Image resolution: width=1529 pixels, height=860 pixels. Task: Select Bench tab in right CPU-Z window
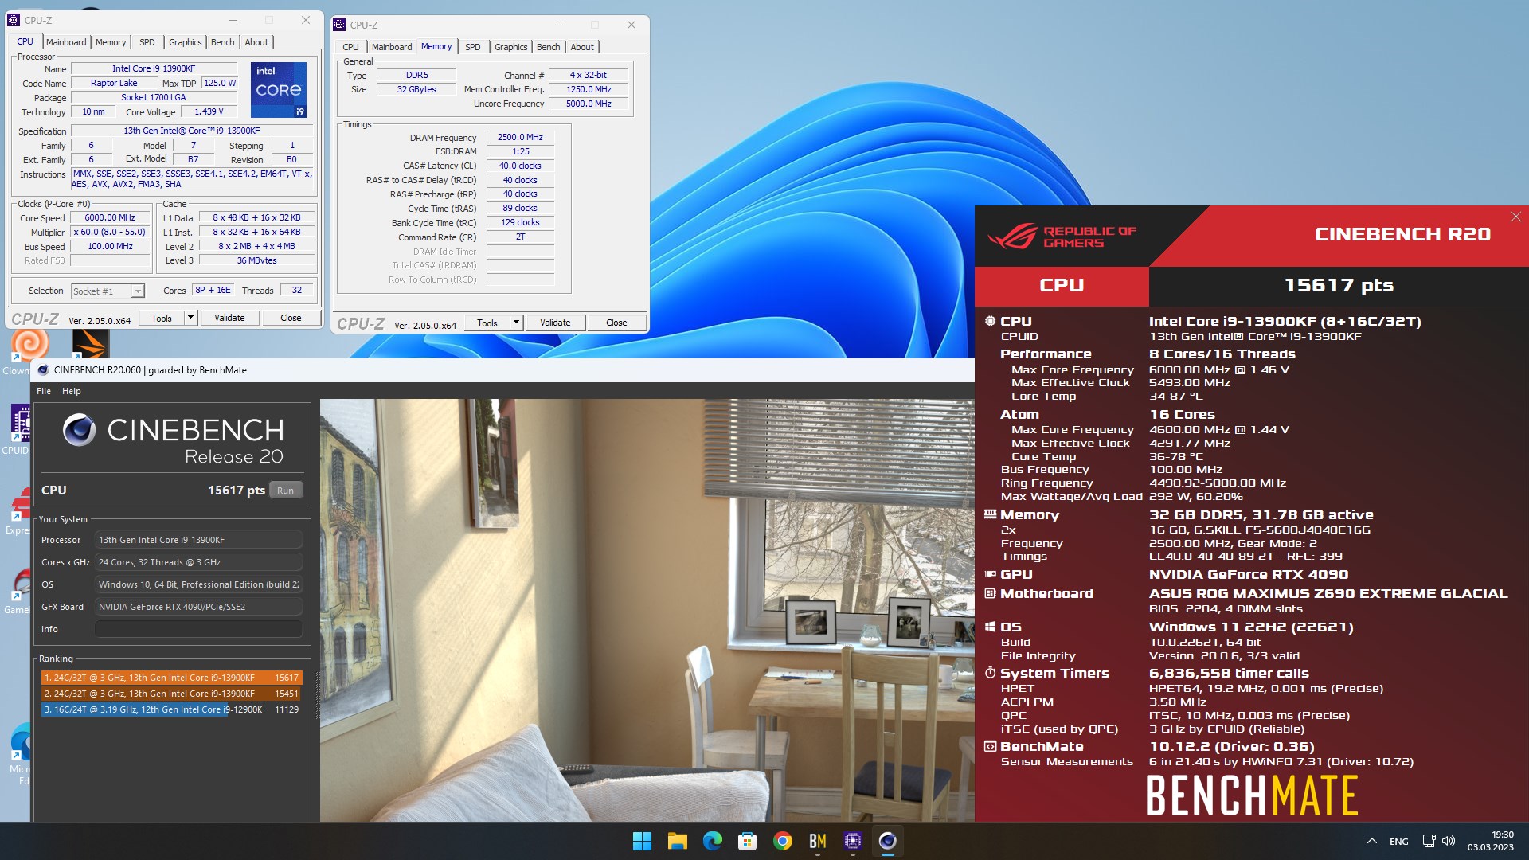click(x=549, y=47)
